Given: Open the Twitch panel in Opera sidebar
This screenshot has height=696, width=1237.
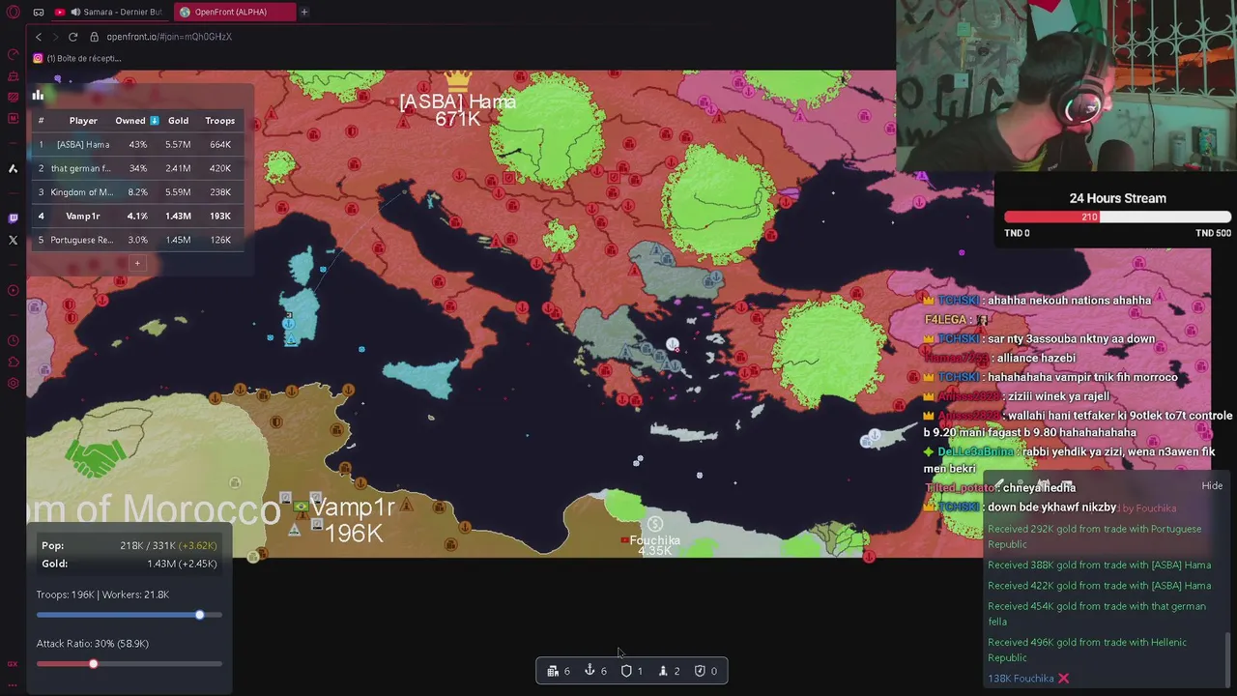Looking at the screenshot, I should pos(13,218).
